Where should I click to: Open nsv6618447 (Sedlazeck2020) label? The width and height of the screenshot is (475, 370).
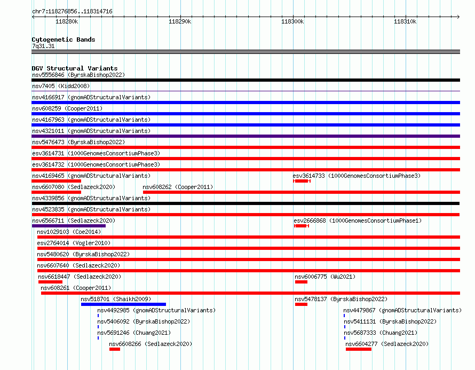click(x=80, y=277)
